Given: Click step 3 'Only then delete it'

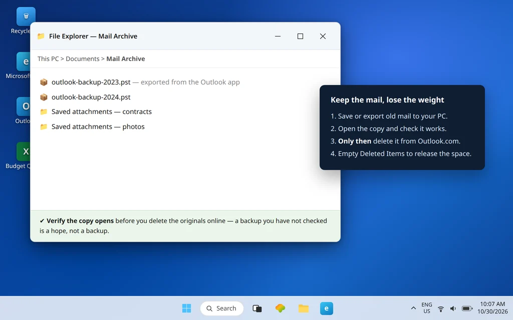Looking at the screenshot, I should 395,141.
